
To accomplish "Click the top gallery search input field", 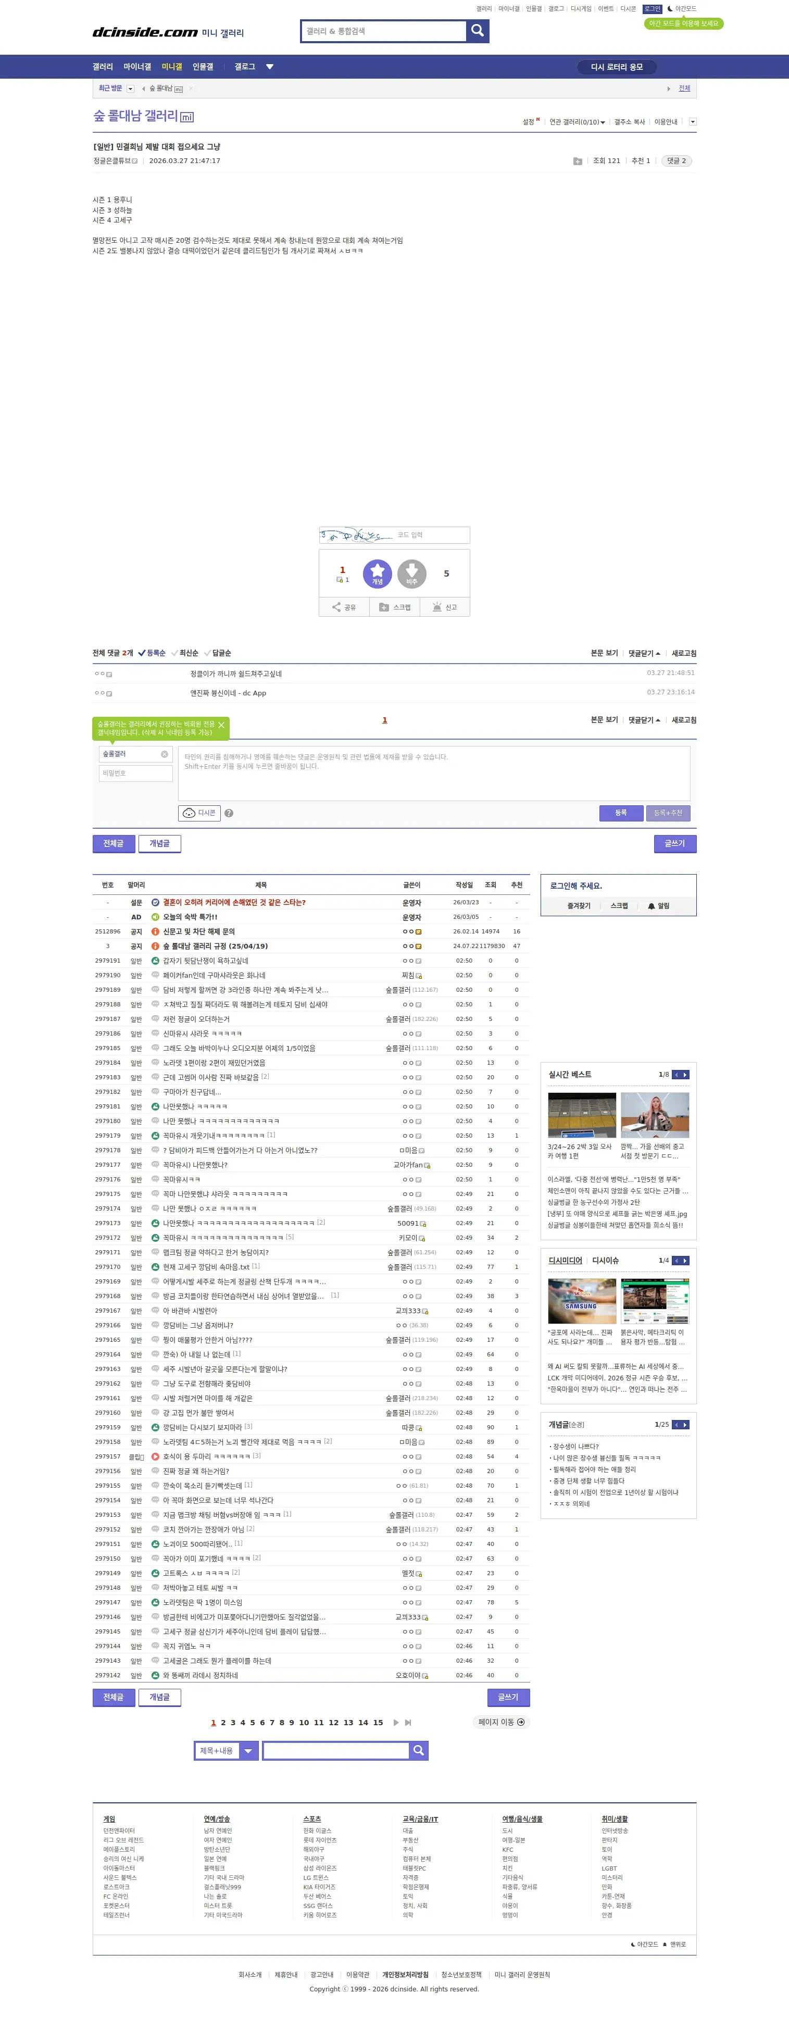I will (384, 31).
